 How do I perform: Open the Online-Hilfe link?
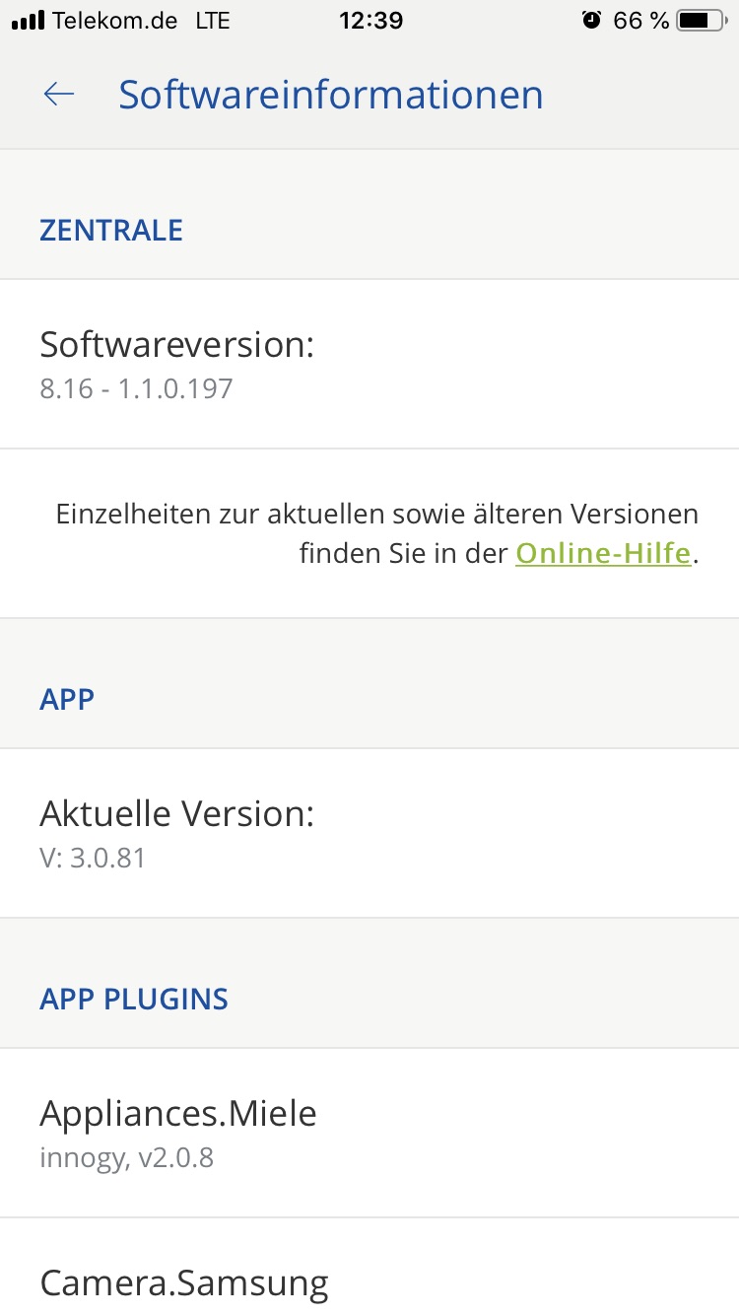(x=603, y=553)
